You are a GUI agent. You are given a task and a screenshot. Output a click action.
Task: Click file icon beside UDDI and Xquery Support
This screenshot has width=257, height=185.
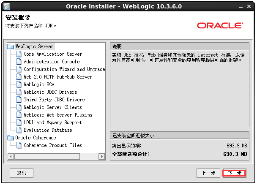click(x=19, y=122)
